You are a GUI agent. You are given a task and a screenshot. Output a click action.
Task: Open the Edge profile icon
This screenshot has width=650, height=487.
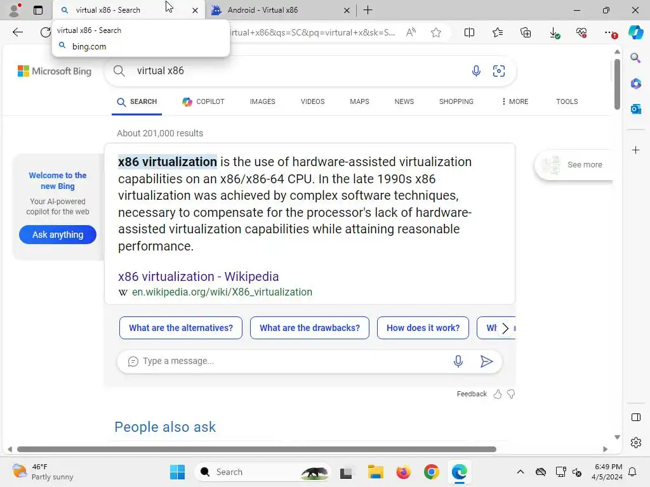(15, 10)
